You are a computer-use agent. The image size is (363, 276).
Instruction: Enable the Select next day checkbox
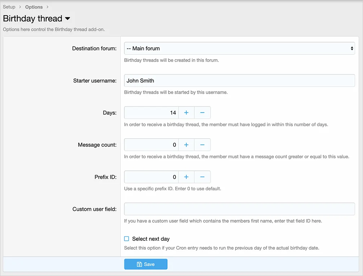(x=127, y=239)
